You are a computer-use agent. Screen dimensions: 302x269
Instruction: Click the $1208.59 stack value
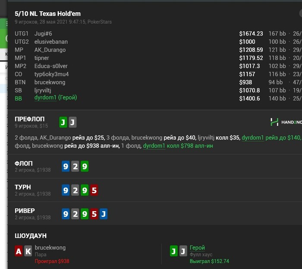251,50
